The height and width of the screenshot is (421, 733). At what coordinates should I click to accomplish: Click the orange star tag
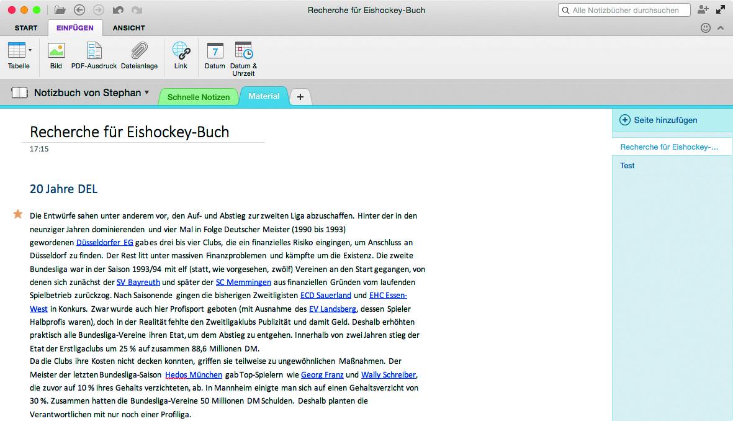18,214
